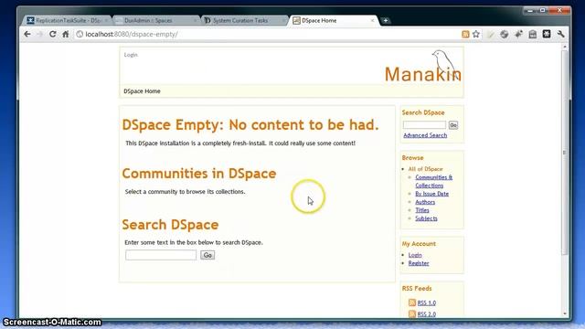The width and height of the screenshot is (585, 329).
Task: Browse by Authors link
Action: [x=425, y=202]
